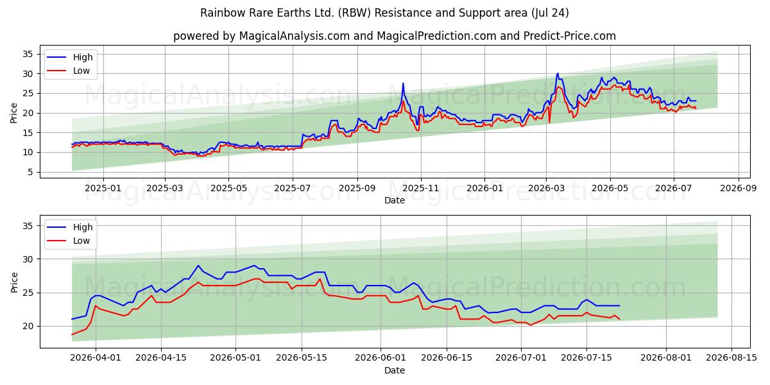Click the '2026-04-01' x-axis label in bottom chart

coord(96,359)
